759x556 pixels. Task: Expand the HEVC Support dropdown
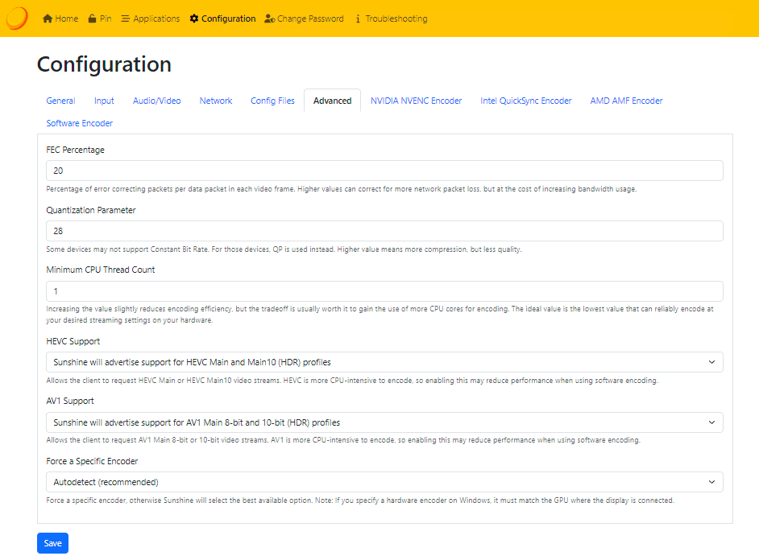(384, 362)
